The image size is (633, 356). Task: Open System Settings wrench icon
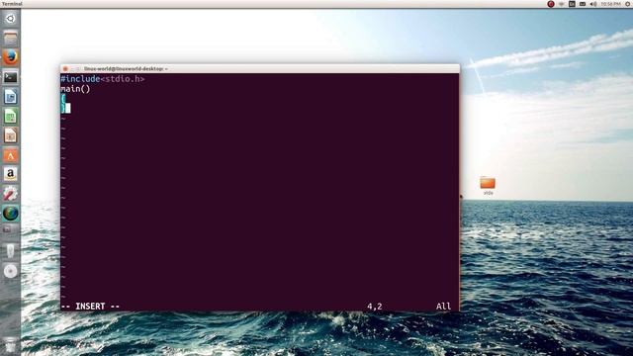tap(11, 194)
